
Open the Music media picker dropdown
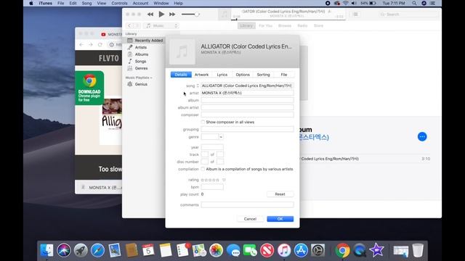pyautogui.click(x=161, y=26)
